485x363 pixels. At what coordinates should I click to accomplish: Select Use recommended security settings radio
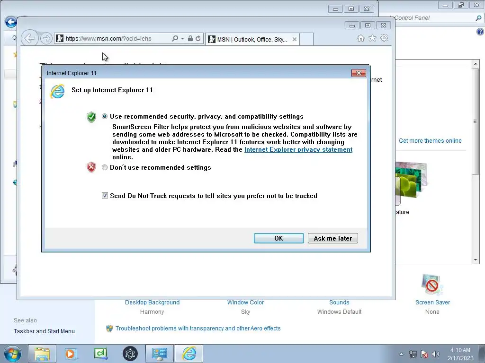tap(105, 116)
